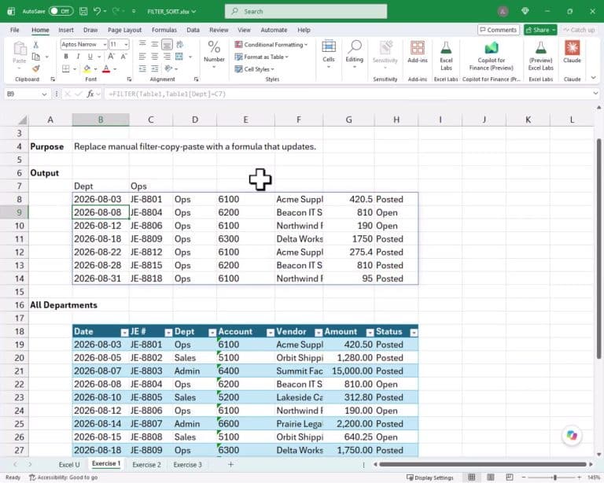Toggle Align Left in Alignment group
The image size is (604, 483).
pyautogui.click(x=142, y=57)
